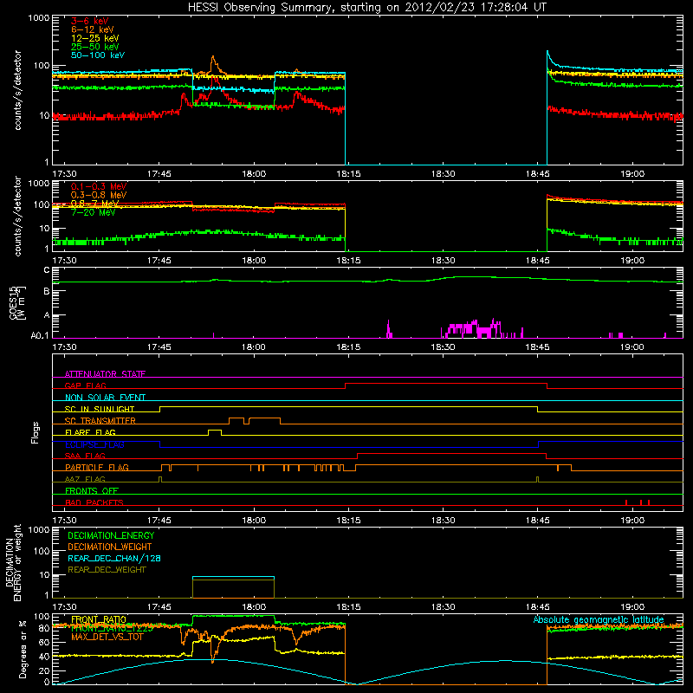693x693 pixels.
Task: Click the FRONT_RATIO legend label
Action: coord(99,619)
